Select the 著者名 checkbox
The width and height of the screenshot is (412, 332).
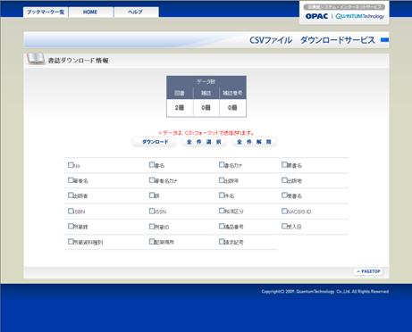click(71, 180)
